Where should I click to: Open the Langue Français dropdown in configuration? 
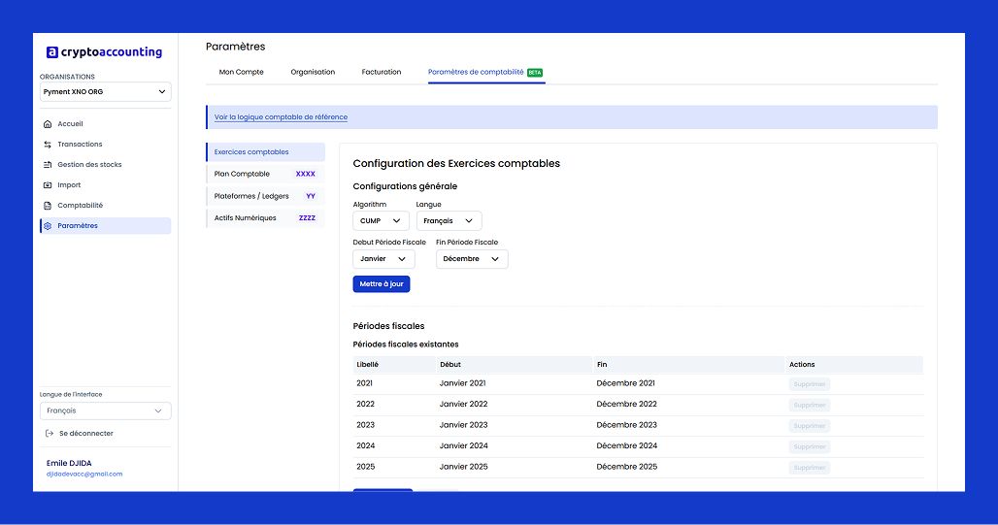tap(449, 221)
